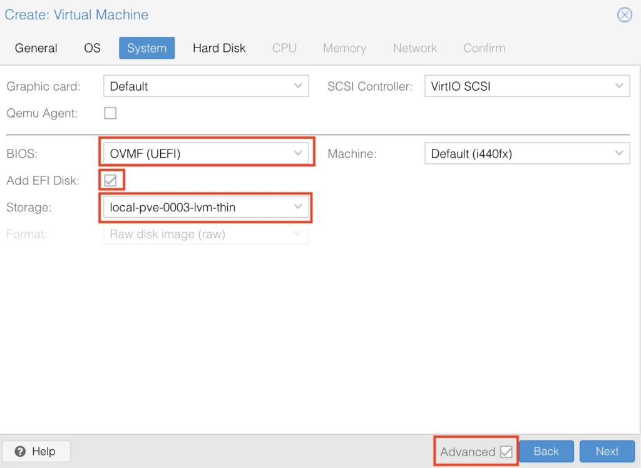
Task: Toggle the Advanced options checkbox
Action: 506,452
